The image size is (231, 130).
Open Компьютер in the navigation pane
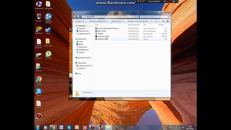pyautogui.click(x=80, y=63)
